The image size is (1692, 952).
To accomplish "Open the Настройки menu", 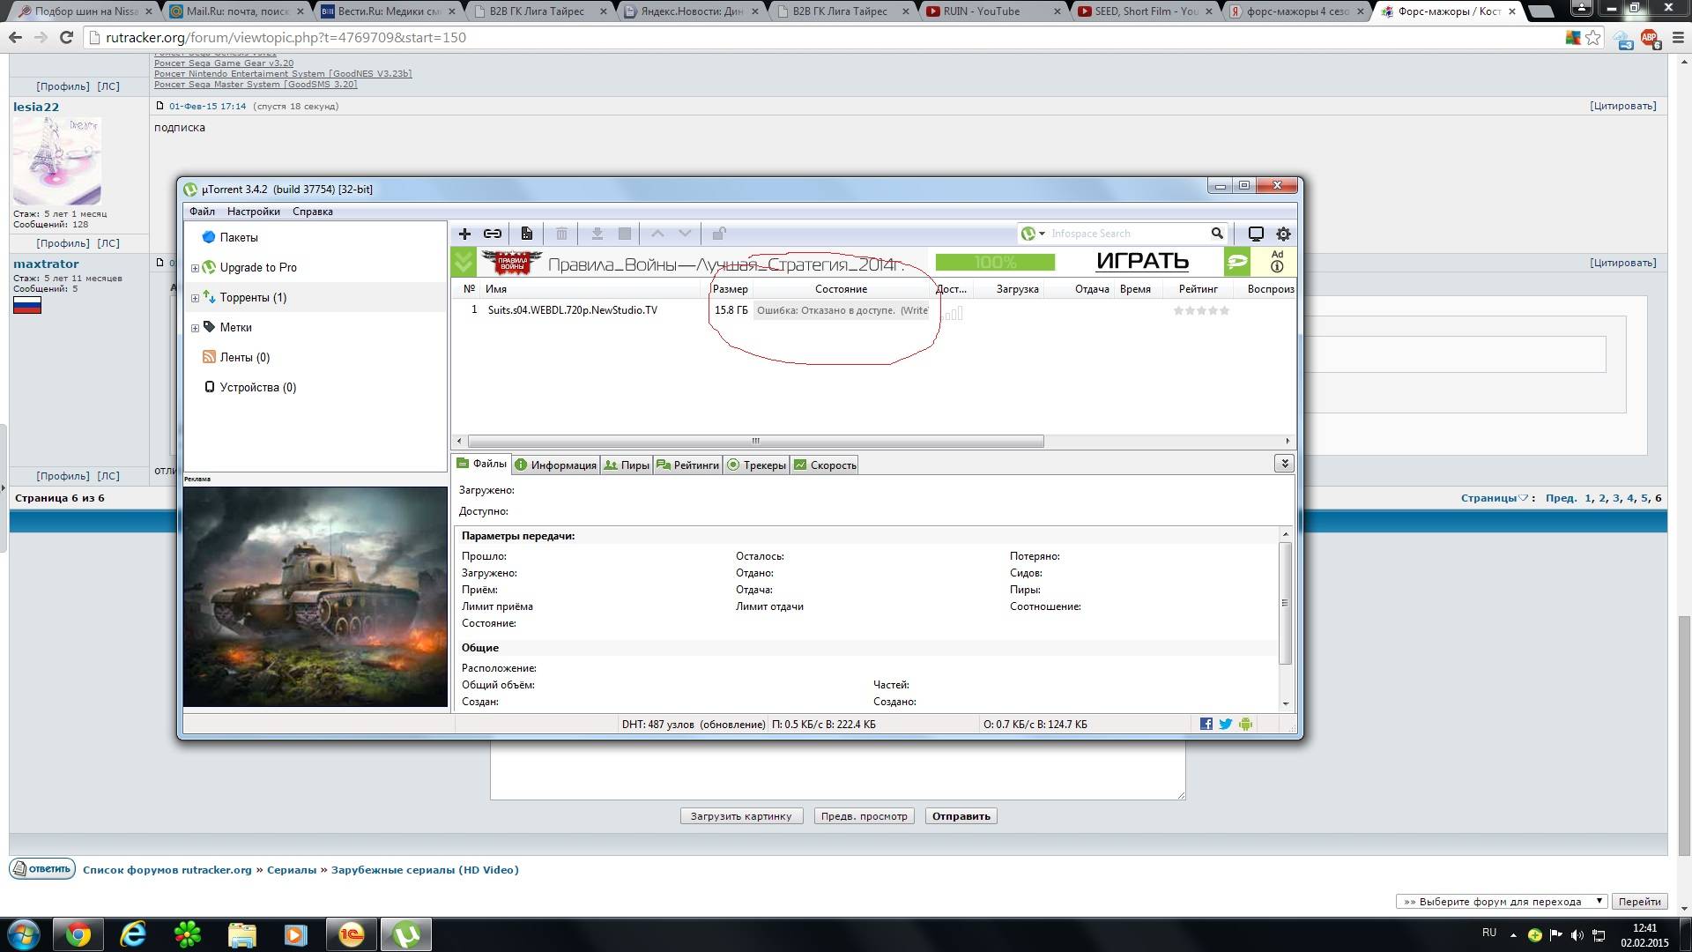I will [x=253, y=212].
